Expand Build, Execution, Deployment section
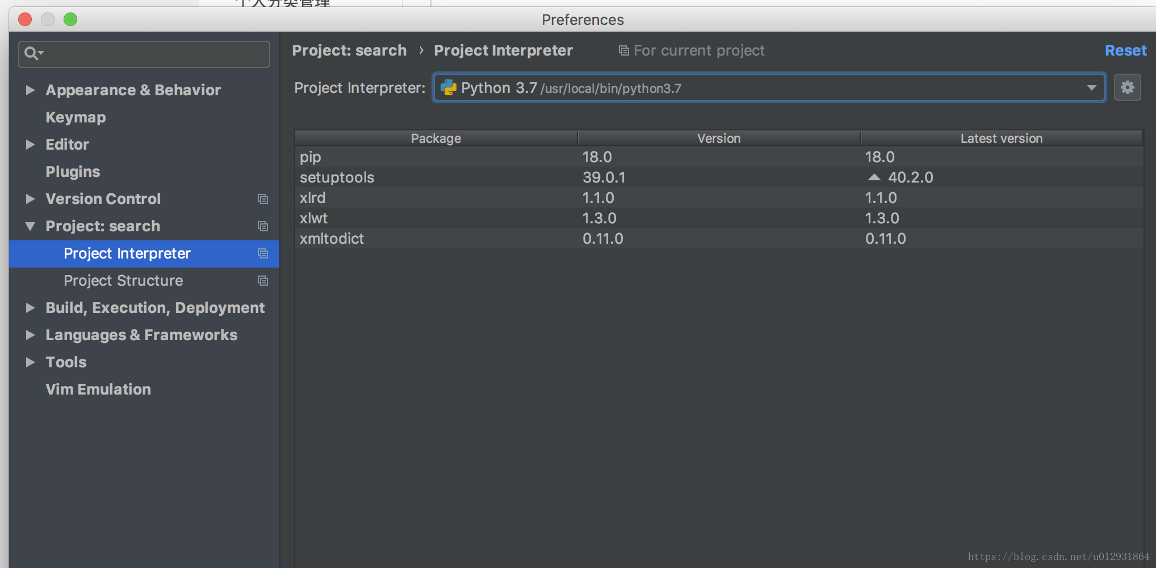Image resolution: width=1156 pixels, height=568 pixels. (x=30, y=308)
